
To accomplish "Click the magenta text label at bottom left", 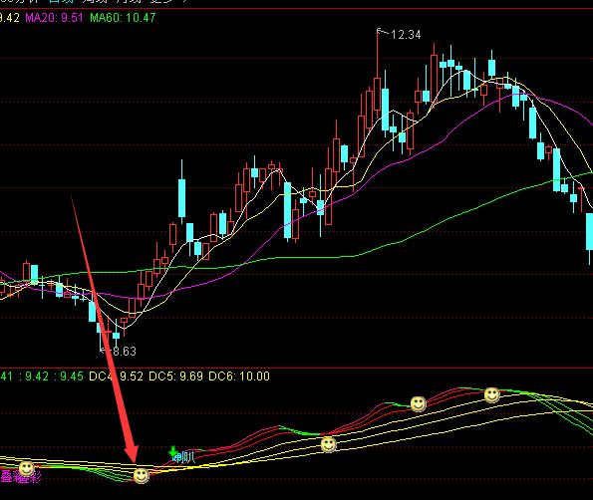I will [x=21, y=477].
